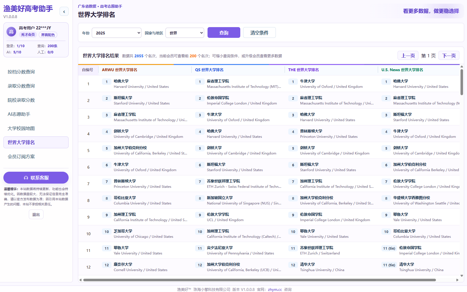
Task: Click the round user avatar icon
Action: [x=11, y=32]
